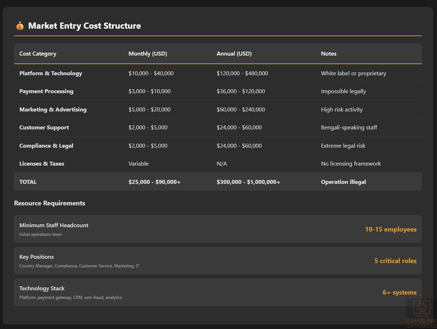Click the Marketing & Advertising row label
This screenshot has width=437, height=329.
pyautogui.click(x=53, y=110)
